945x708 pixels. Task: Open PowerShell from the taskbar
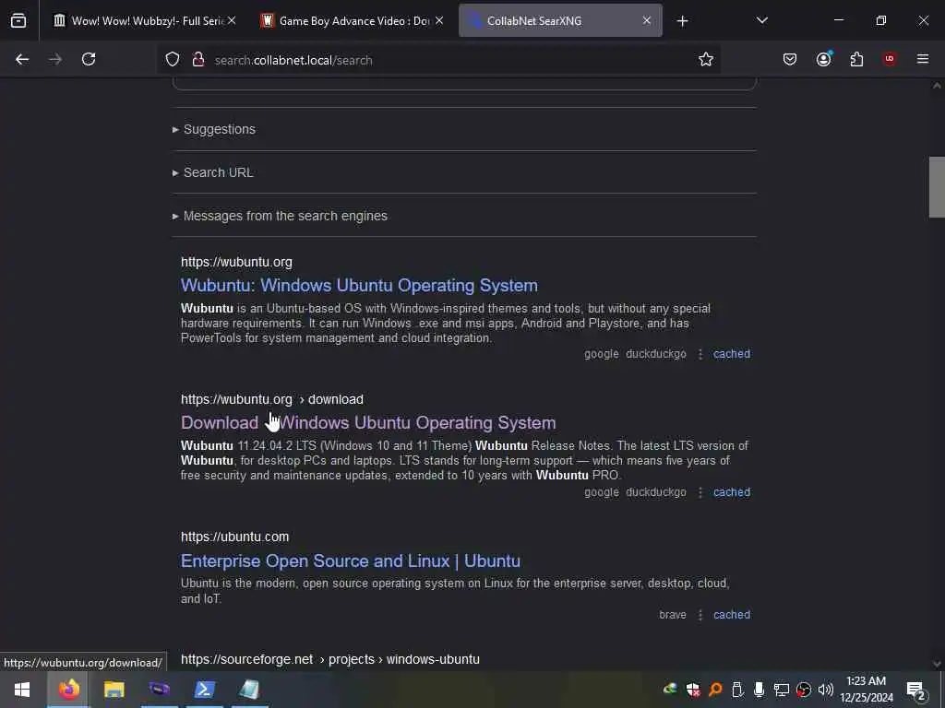click(x=204, y=690)
